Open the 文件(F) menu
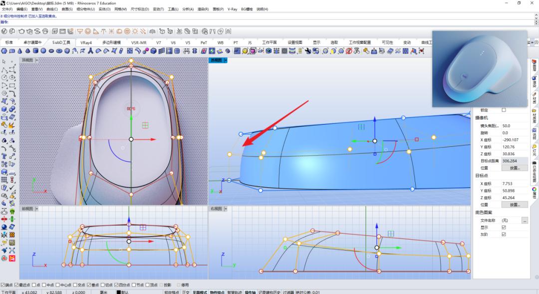The width and height of the screenshot is (539, 294). (7, 9)
